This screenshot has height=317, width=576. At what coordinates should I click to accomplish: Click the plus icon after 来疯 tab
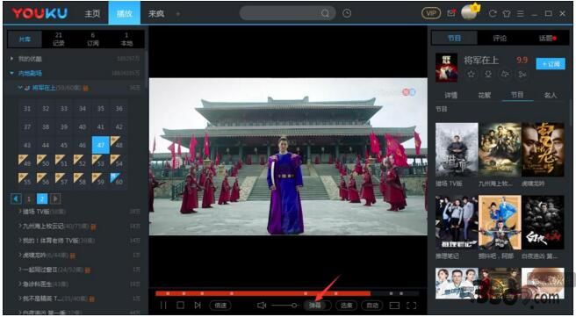(x=178, y=14)
